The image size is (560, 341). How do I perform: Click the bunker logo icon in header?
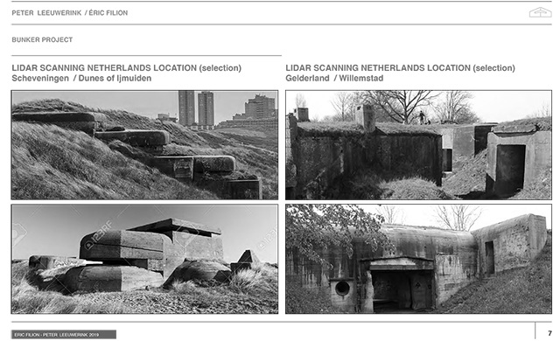pos(540,12)
